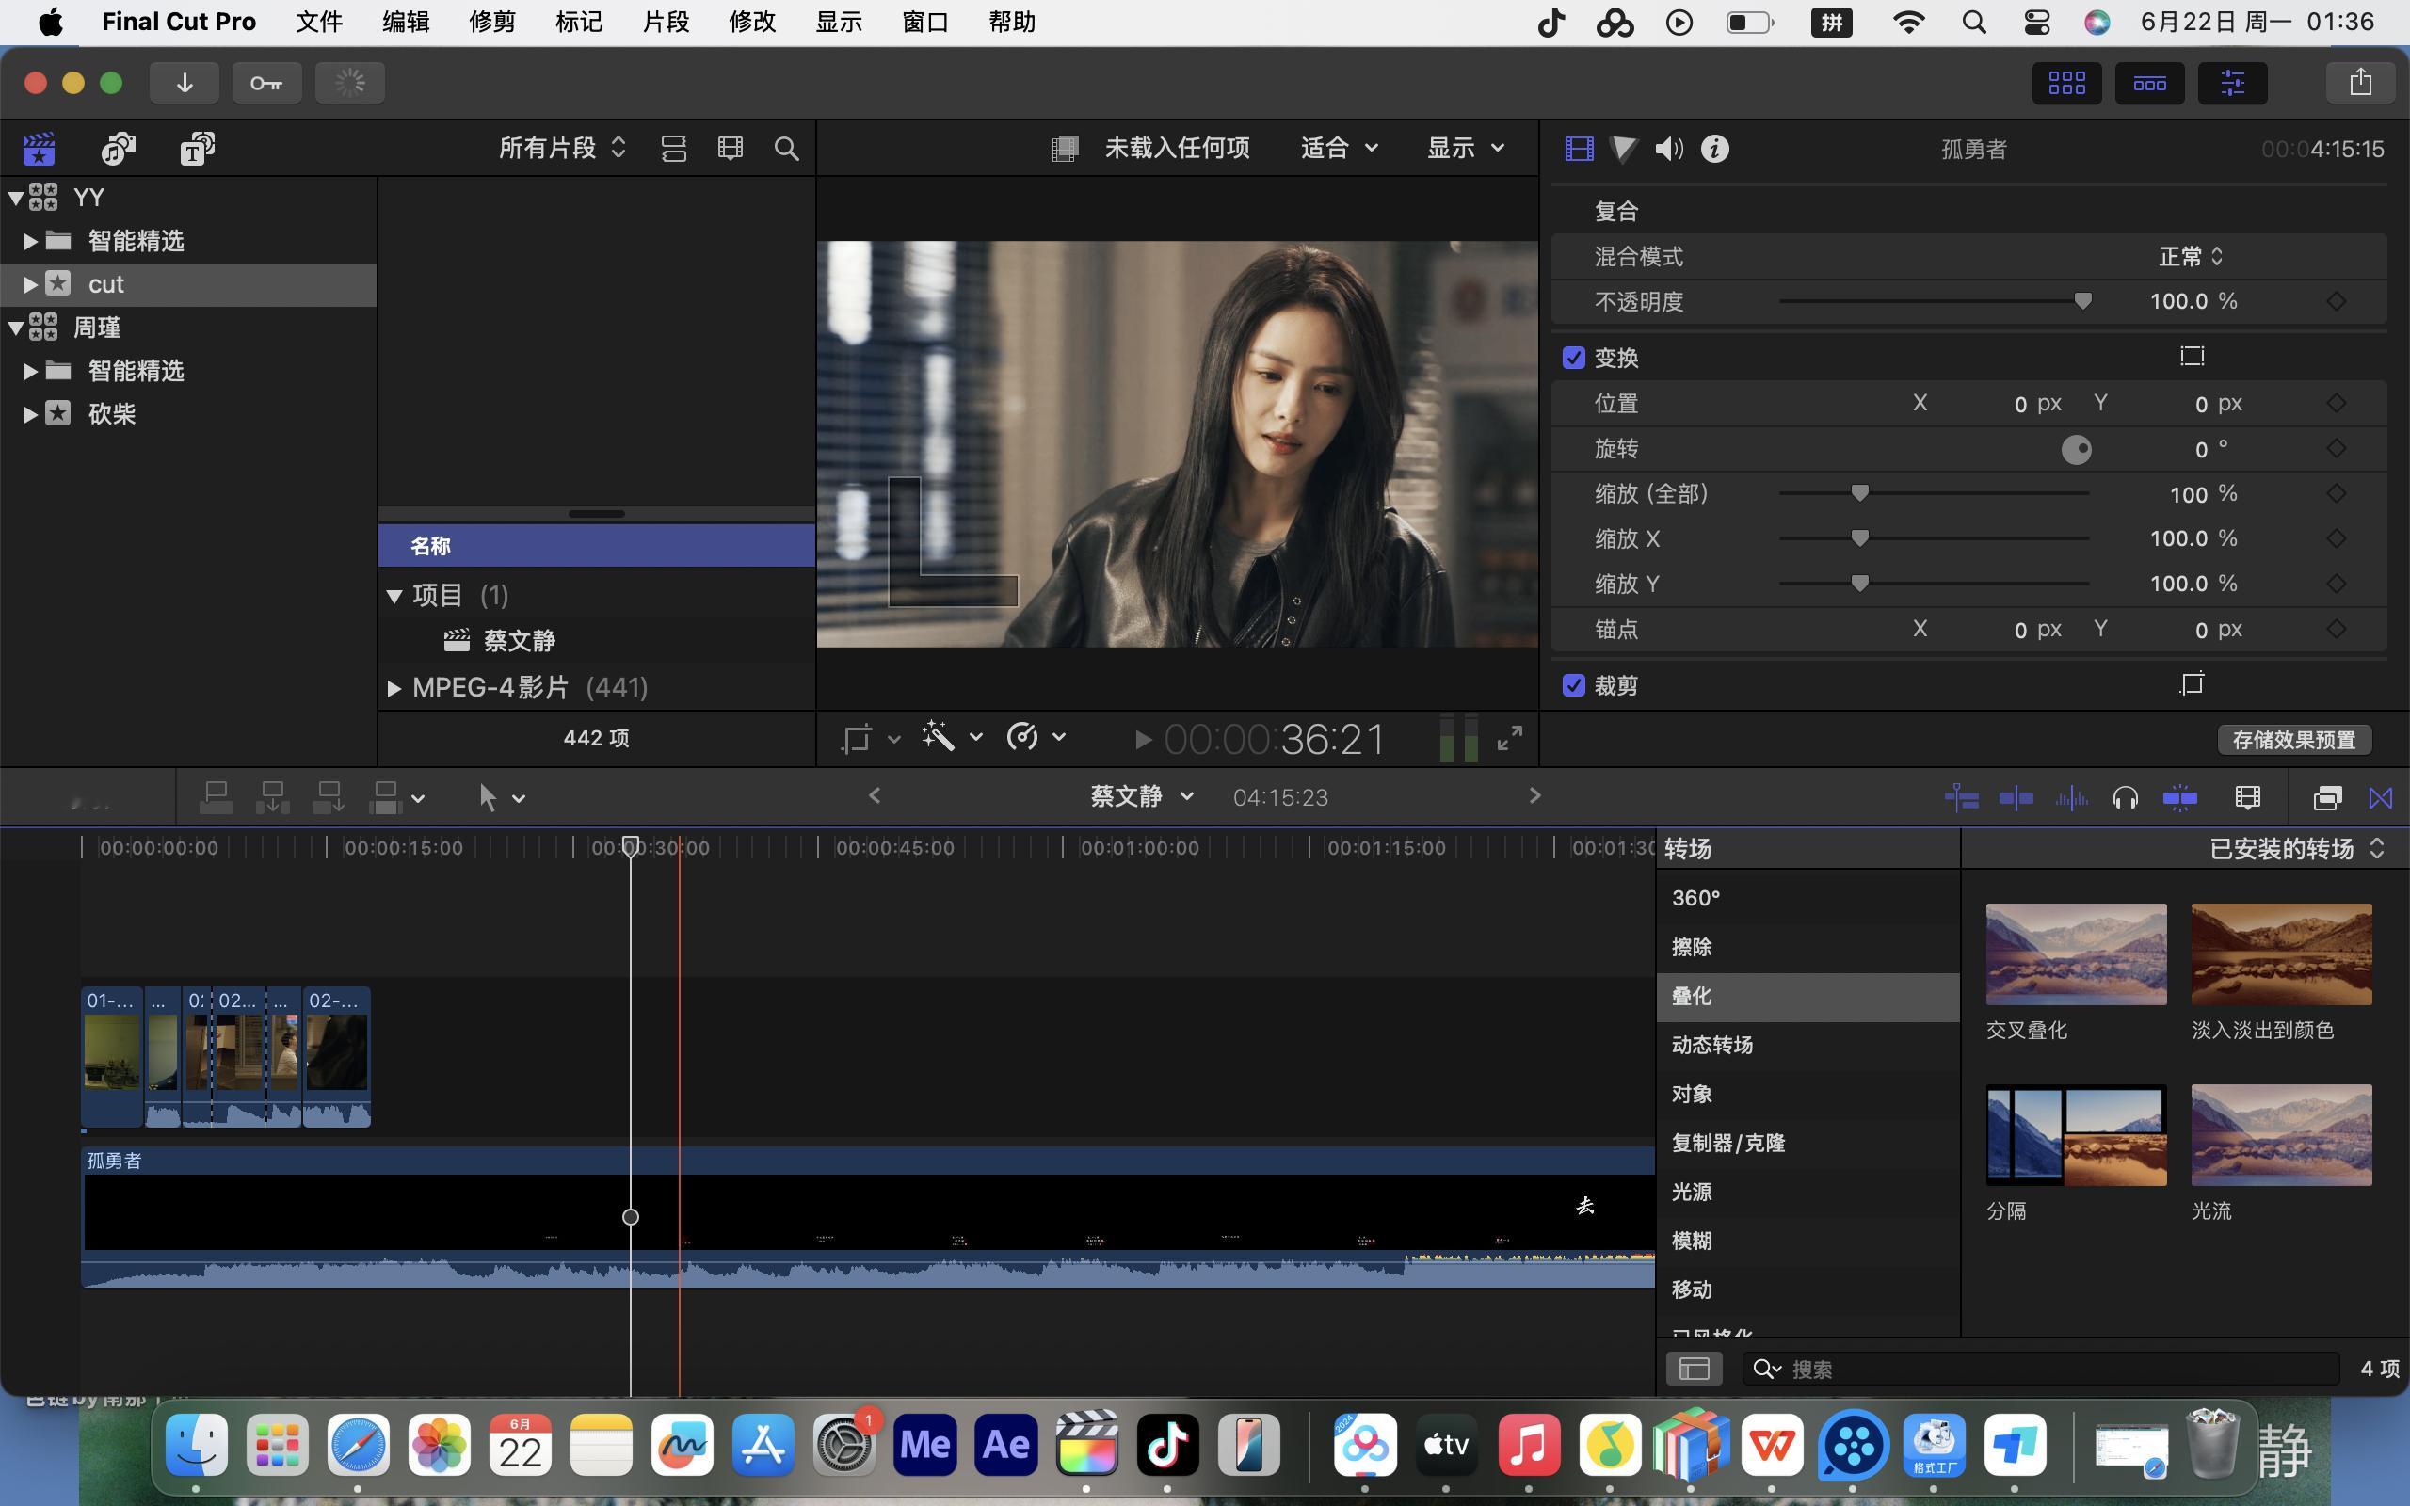Click the browser search magnifier icon
The image size is (2410, 1506).
click(787, 149)
